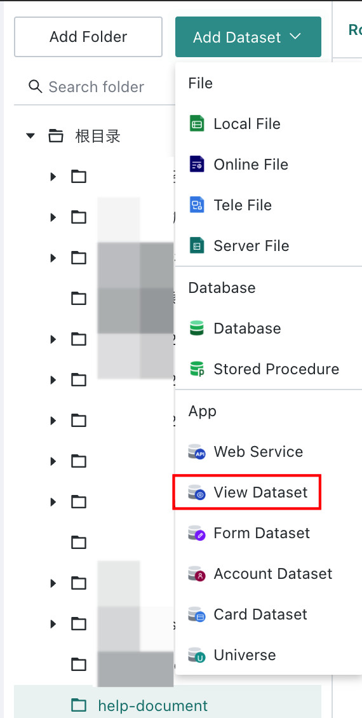Click the Online File icon
This screenshot has height=718, width=362.
tap(197, 164)
